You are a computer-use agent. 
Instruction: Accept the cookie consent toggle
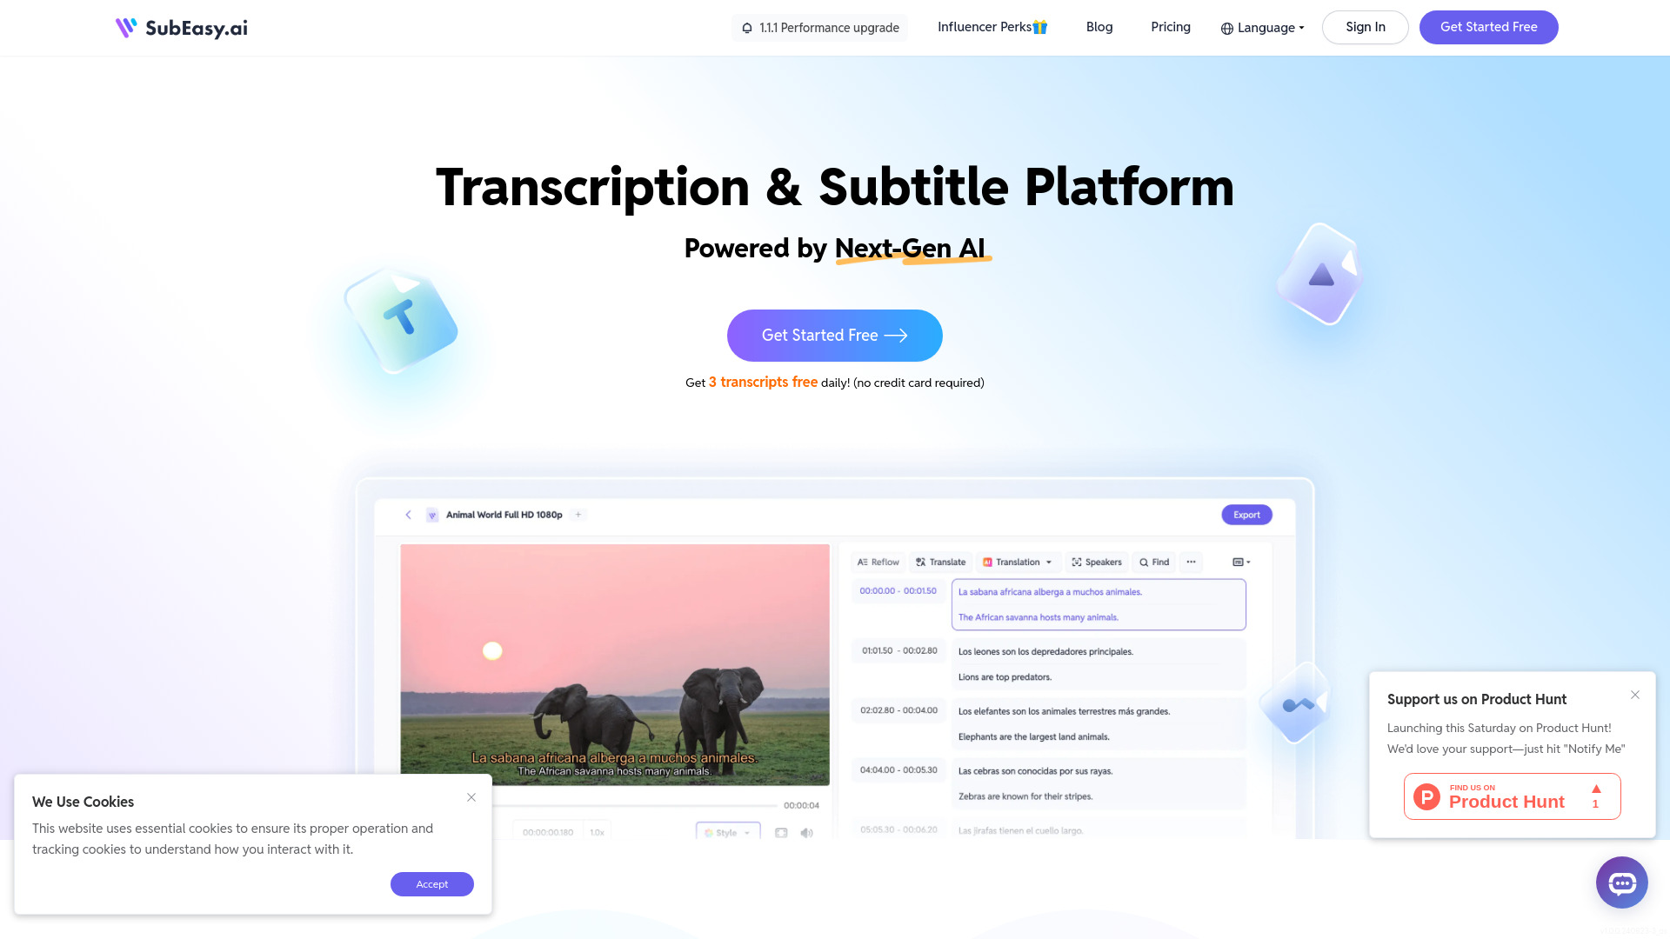pyautogui.click(x=432, y=884)
